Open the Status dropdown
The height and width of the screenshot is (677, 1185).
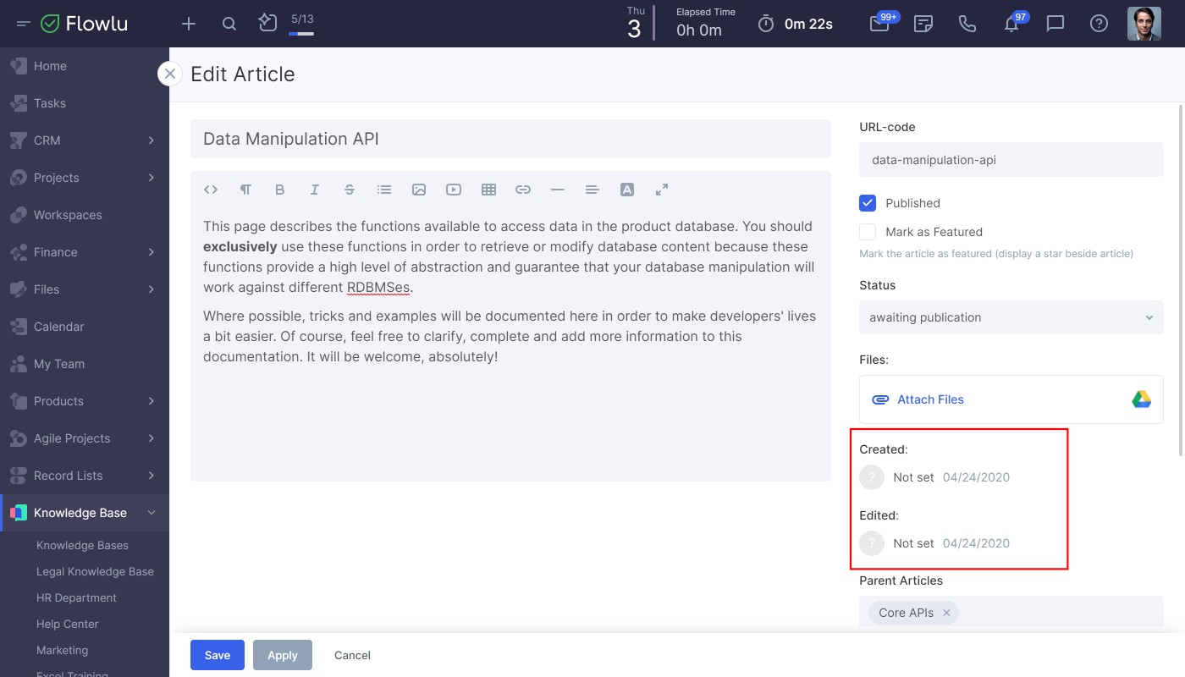pos(1011,317)
